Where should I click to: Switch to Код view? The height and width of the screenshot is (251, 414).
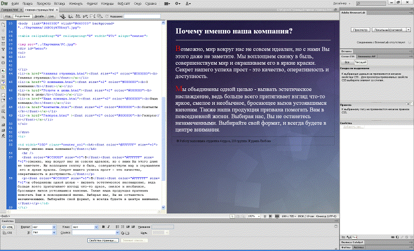[9, 16]
